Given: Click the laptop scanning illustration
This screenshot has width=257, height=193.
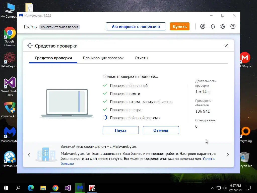Looking at the screenshot, I should pos(67,103).
